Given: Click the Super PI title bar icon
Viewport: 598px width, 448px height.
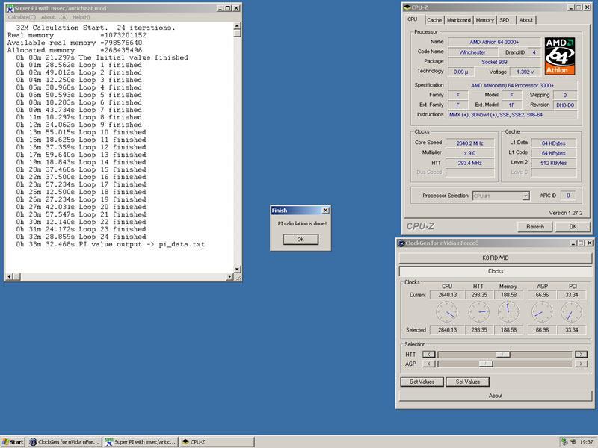Looking at the screenshot, I should click(10, 8).
